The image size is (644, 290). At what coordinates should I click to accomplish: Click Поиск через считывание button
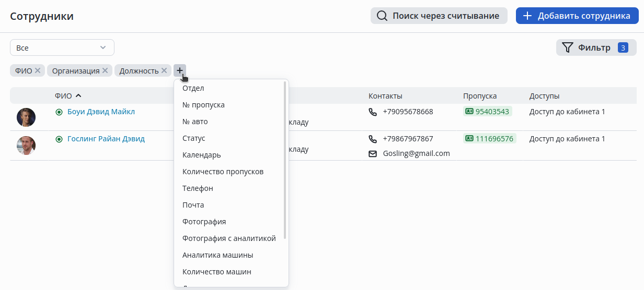point(439,16)
